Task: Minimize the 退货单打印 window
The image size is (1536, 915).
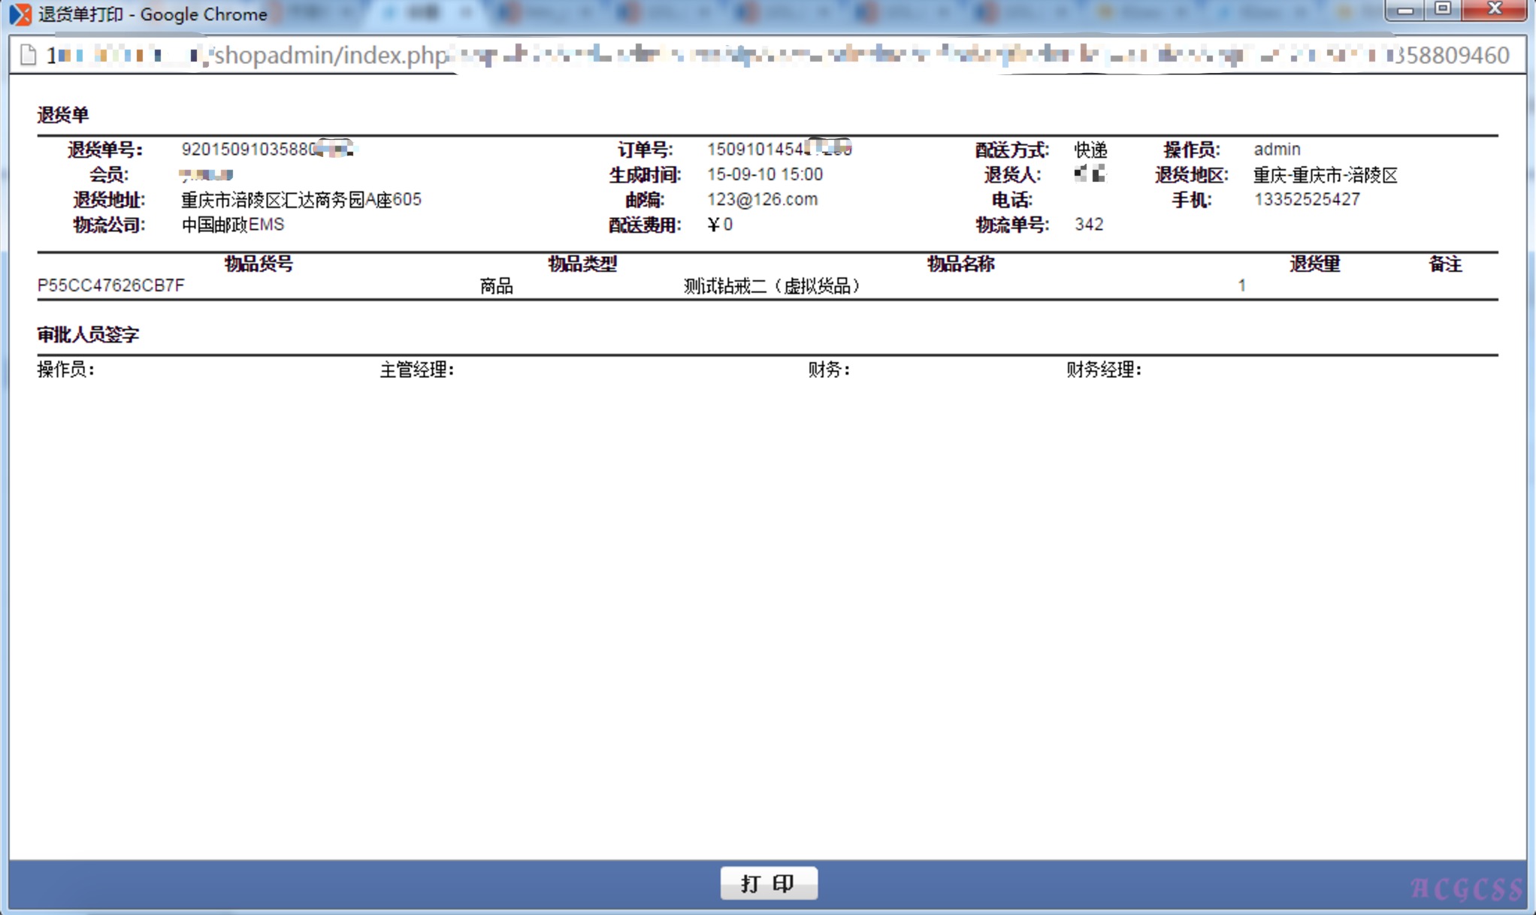Action: [1405, 10]
